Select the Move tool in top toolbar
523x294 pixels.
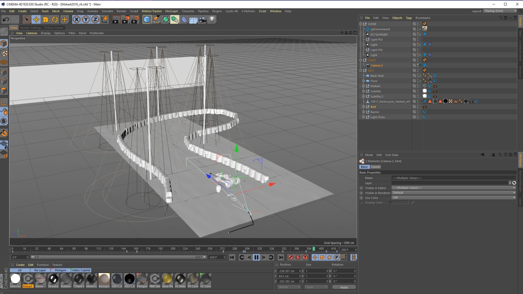[36, 19]
